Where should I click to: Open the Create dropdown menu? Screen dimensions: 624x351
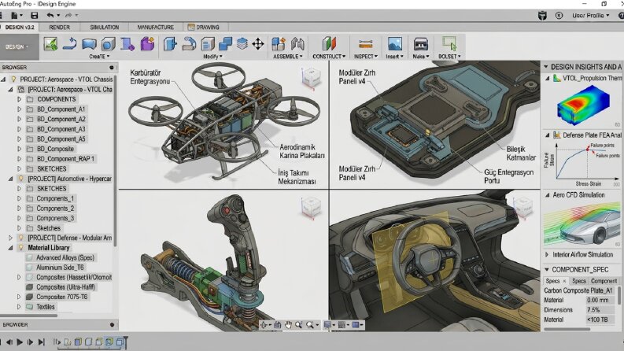coord(99,57)
